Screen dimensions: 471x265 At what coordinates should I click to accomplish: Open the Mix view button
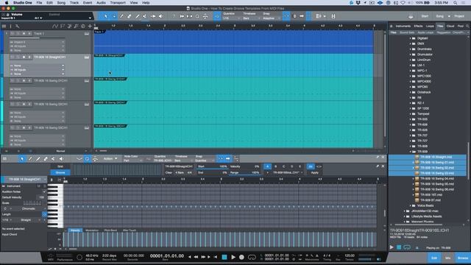tap(448, 258)
